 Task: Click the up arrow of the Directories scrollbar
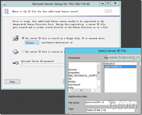[x=99, y=64]
